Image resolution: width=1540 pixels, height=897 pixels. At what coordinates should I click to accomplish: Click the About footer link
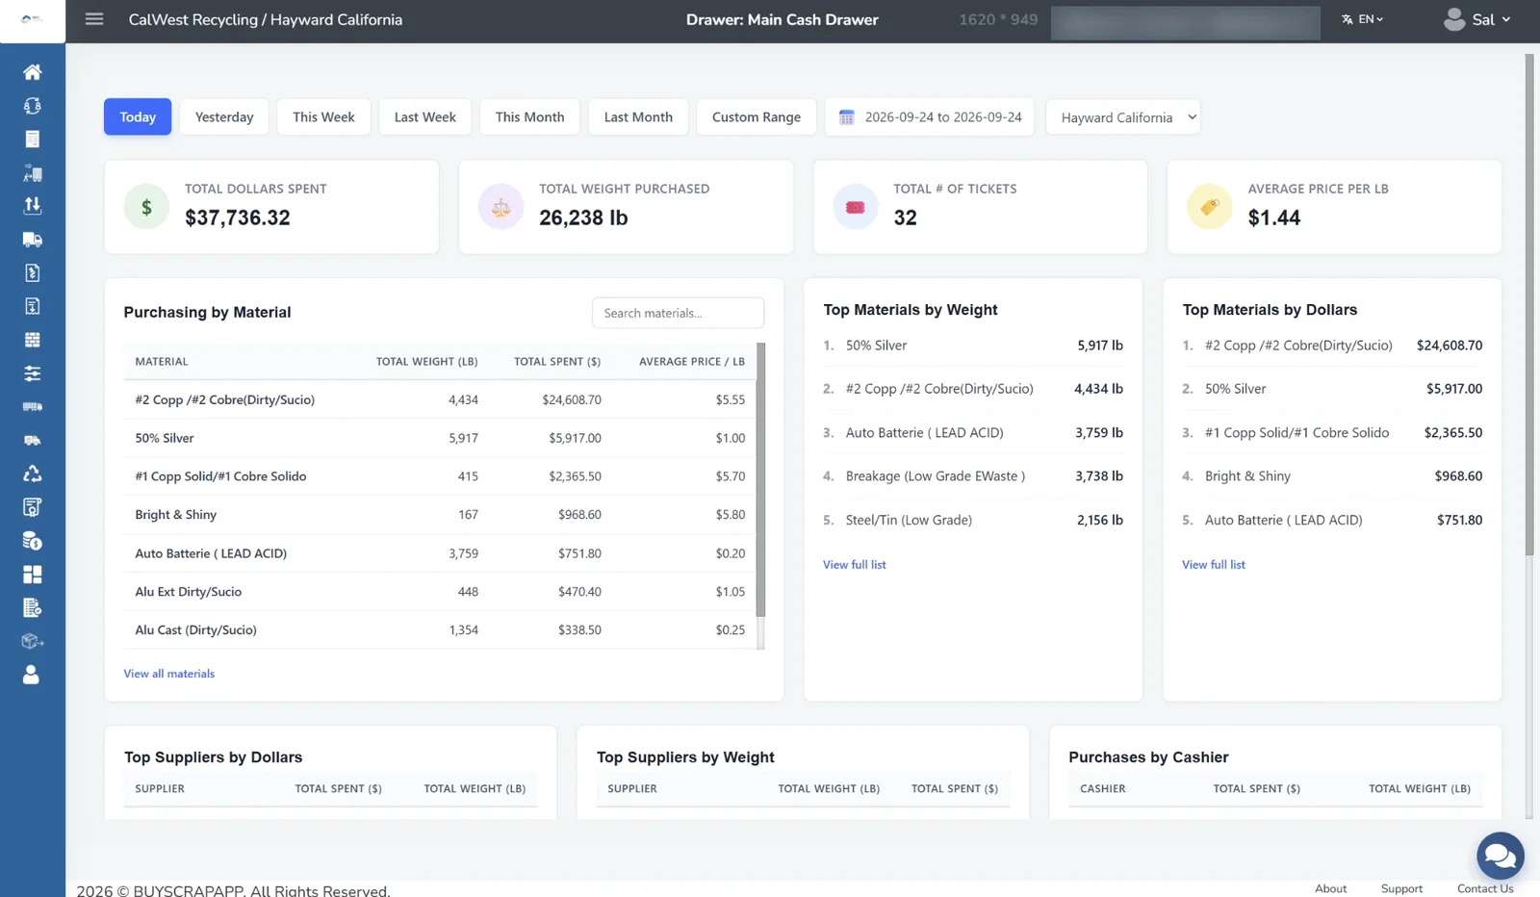coord(1331,888)
